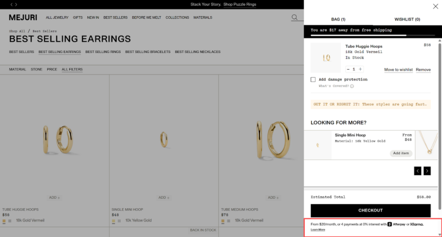Show next recommended item in carousel

pos(427,171)
